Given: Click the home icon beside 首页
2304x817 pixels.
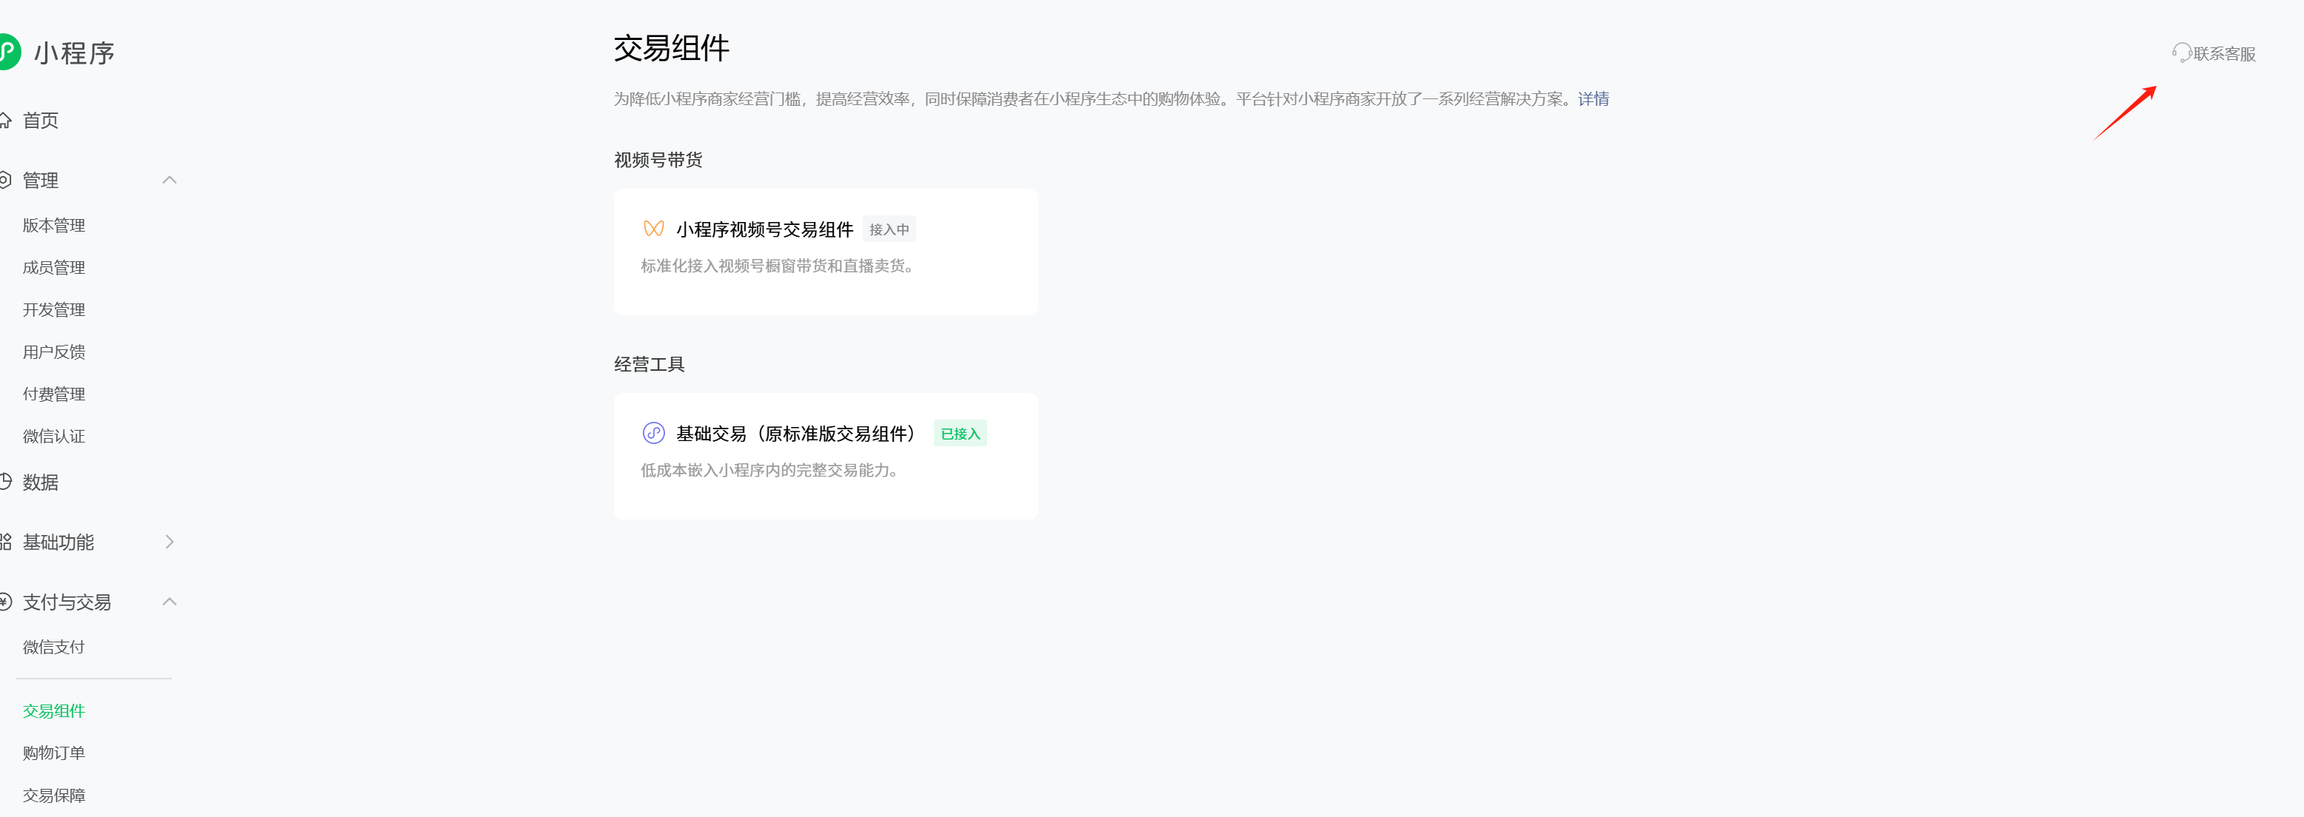Looking at the screenshot, I should point(4,120).
